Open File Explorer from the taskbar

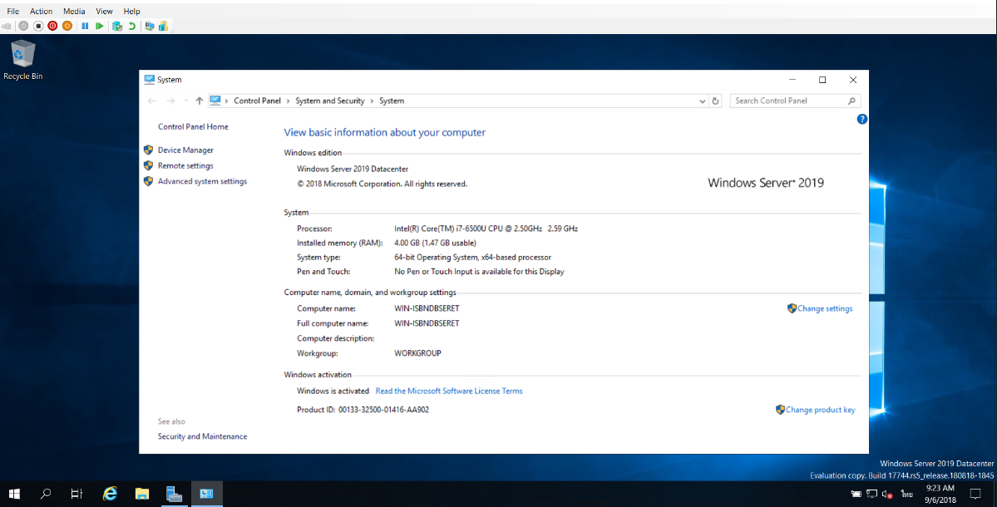(x=142, y=494)
